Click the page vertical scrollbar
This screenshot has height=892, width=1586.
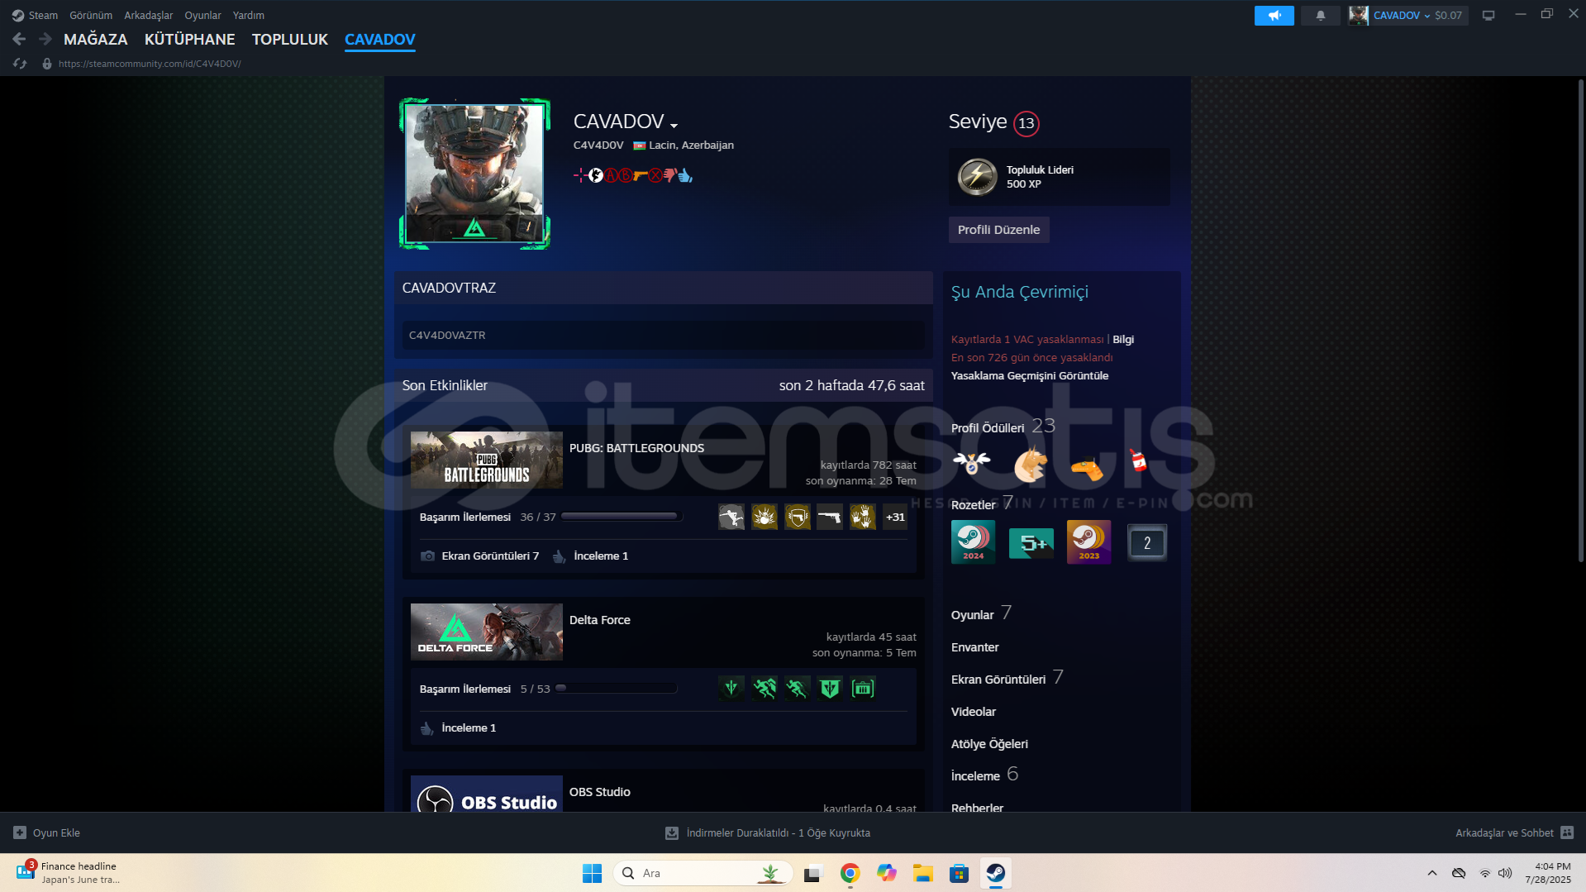[x=1580, y=320]
